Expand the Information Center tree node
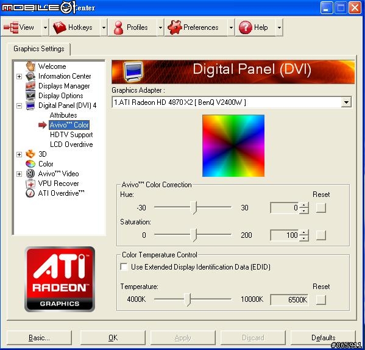Viewport: 365px width, 350px height. (19, 76)
